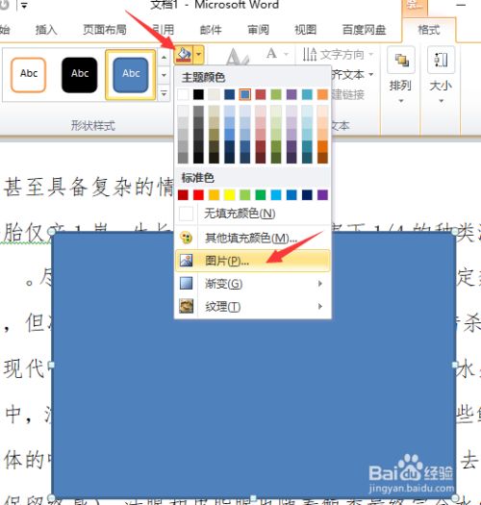Click the texture icon
Image resolution: width=481 pixels, height=505 pixels.
coord(187,306)
